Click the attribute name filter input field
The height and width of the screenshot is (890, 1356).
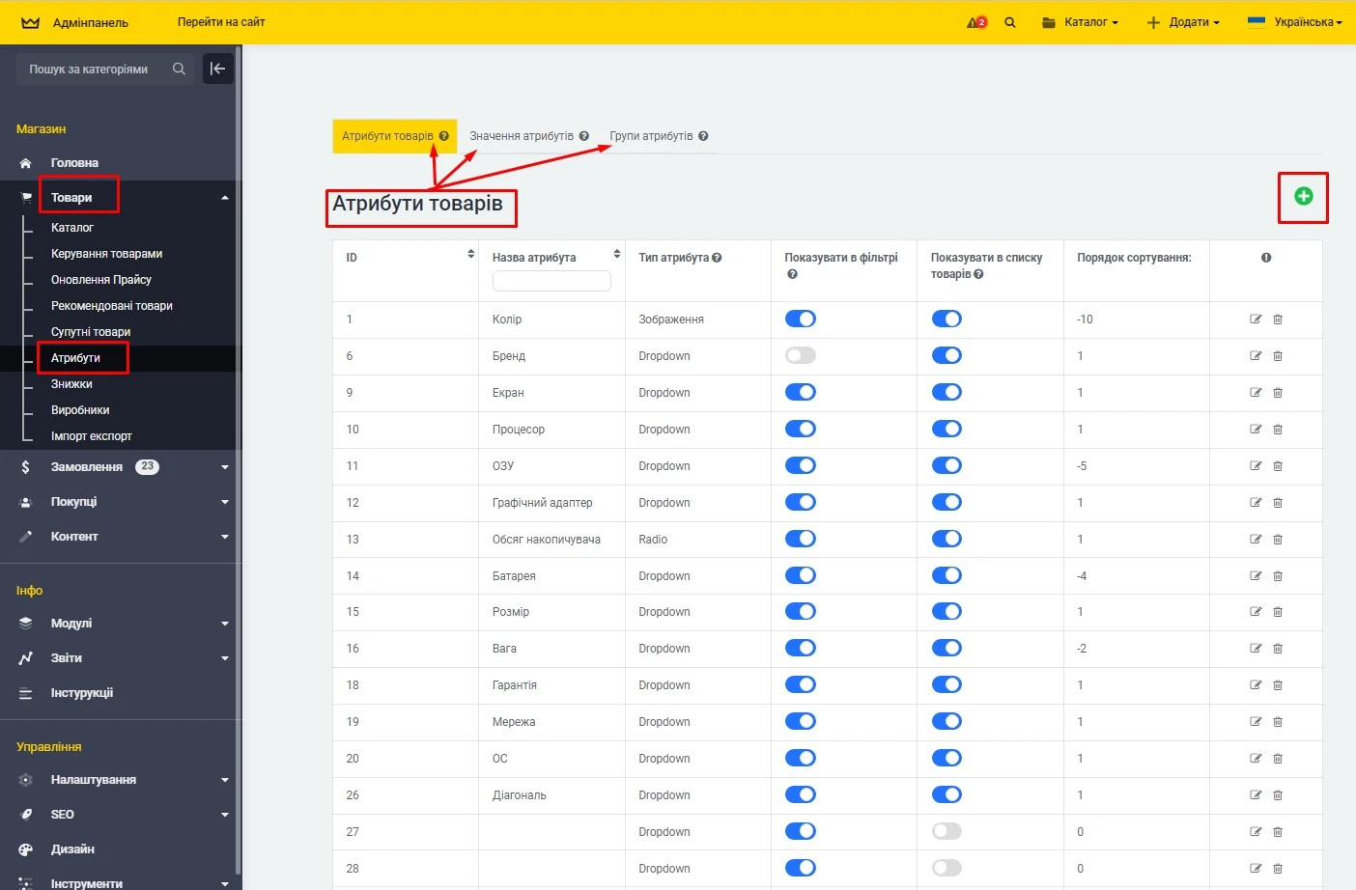click(551, 280)
